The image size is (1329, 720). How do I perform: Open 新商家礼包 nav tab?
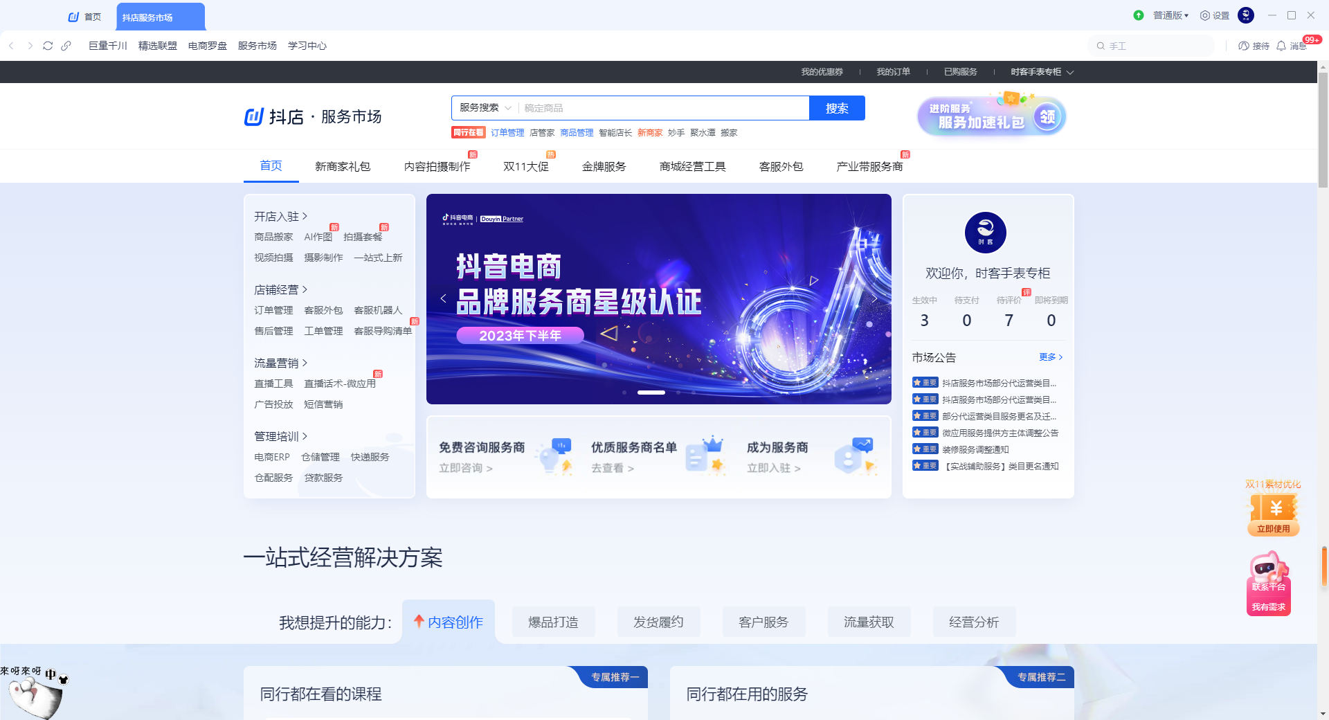[x=343, y=167]
